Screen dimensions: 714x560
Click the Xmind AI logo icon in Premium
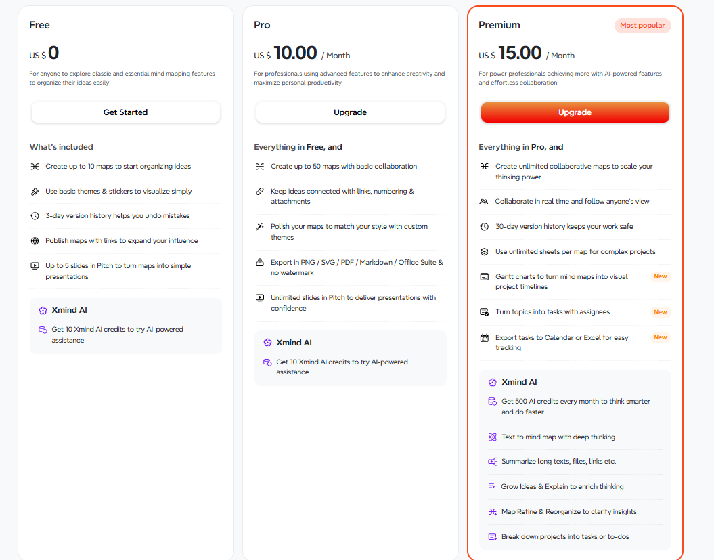point(492,382)
